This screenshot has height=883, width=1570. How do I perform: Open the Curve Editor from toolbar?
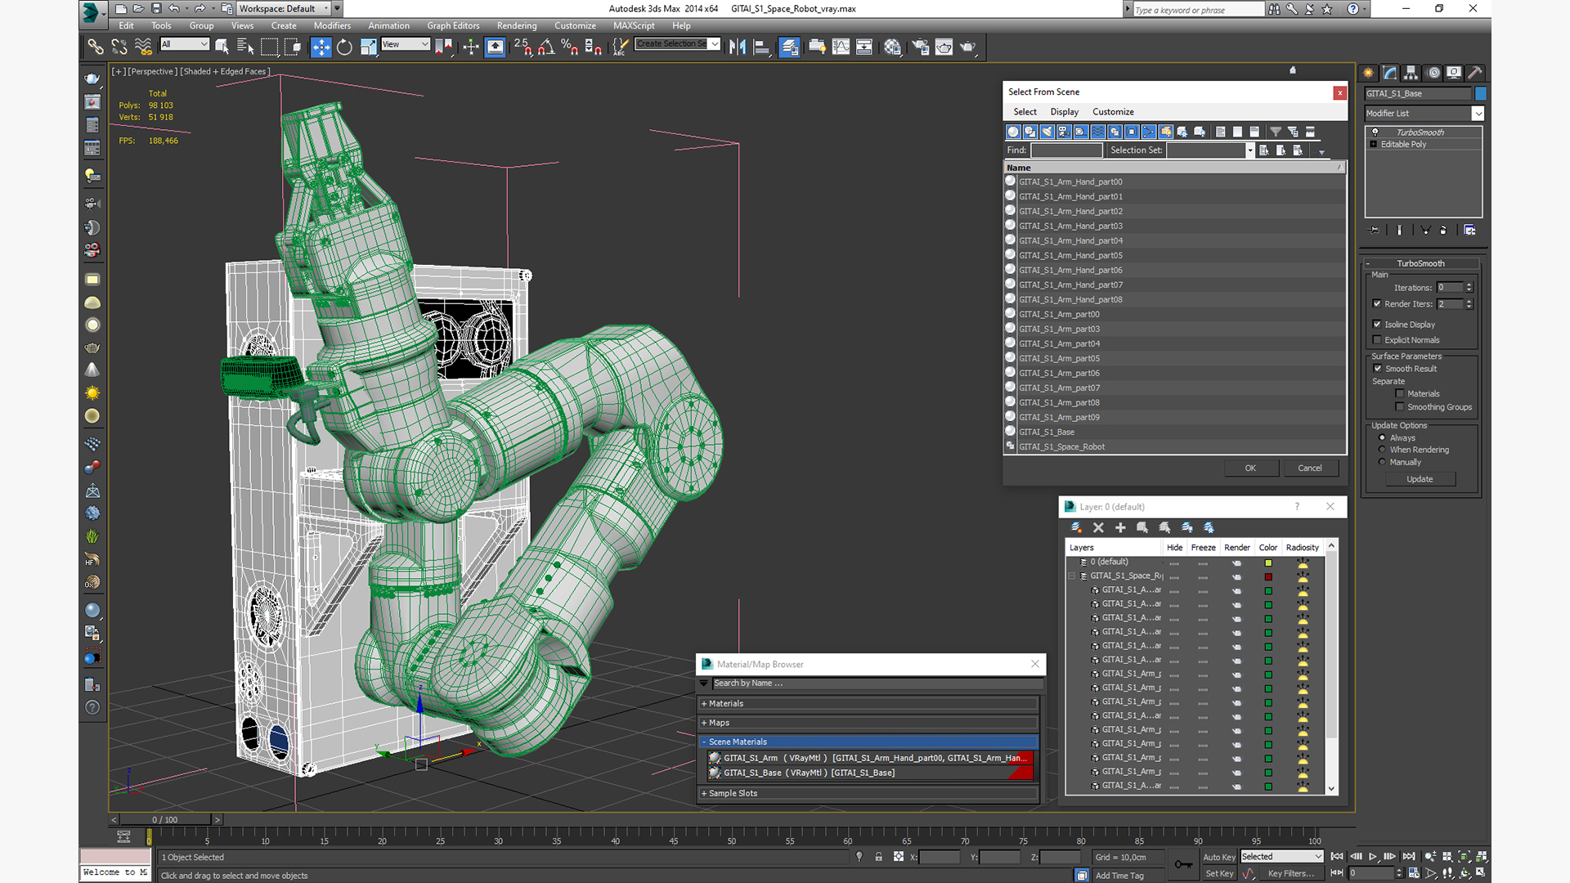(x=841, y=47)
